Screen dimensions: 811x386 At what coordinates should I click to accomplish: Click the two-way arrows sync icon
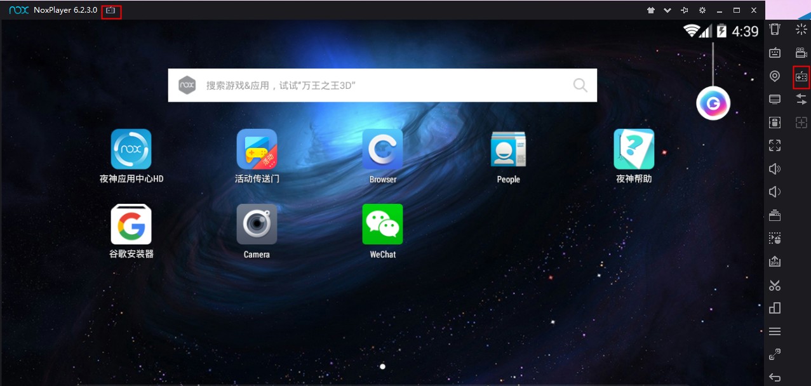[x=801, y=99]
